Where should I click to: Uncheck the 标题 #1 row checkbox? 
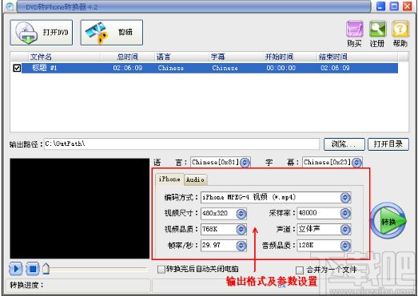pos(17,68)
